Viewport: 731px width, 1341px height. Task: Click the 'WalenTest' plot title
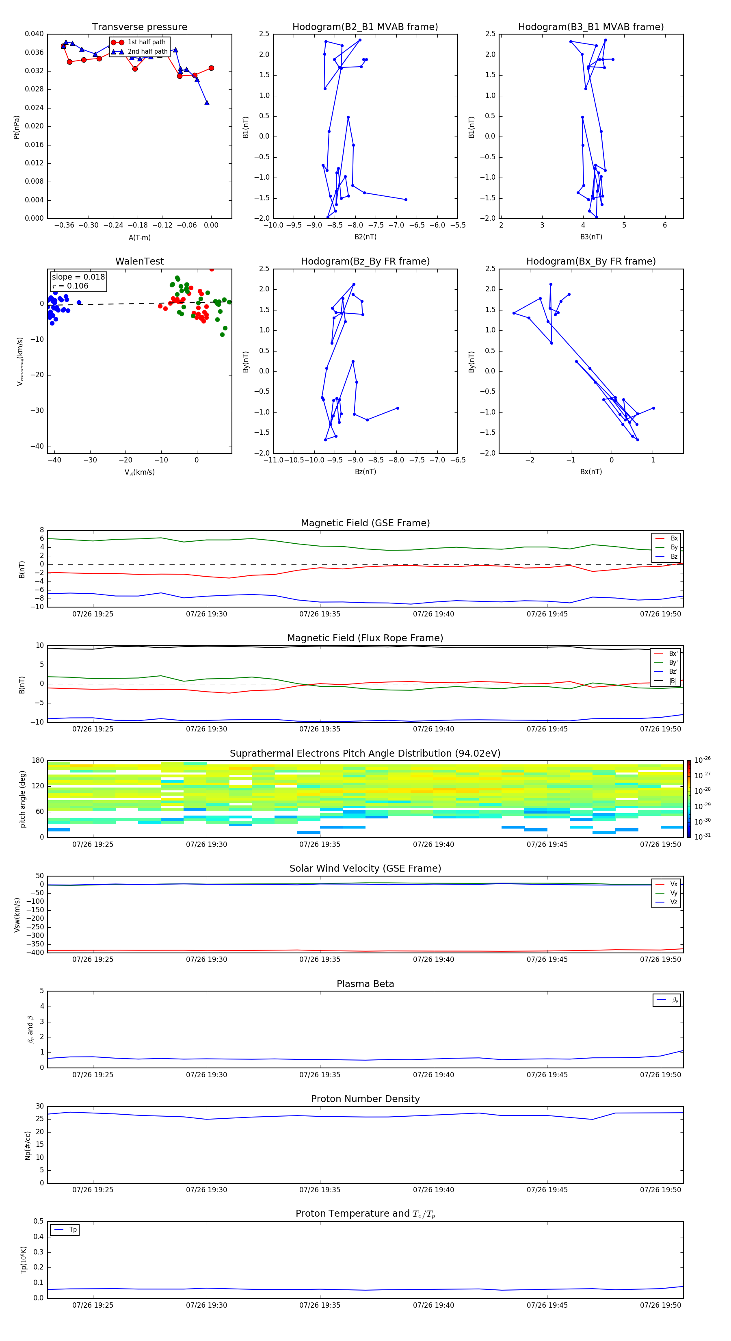point(139,261)
